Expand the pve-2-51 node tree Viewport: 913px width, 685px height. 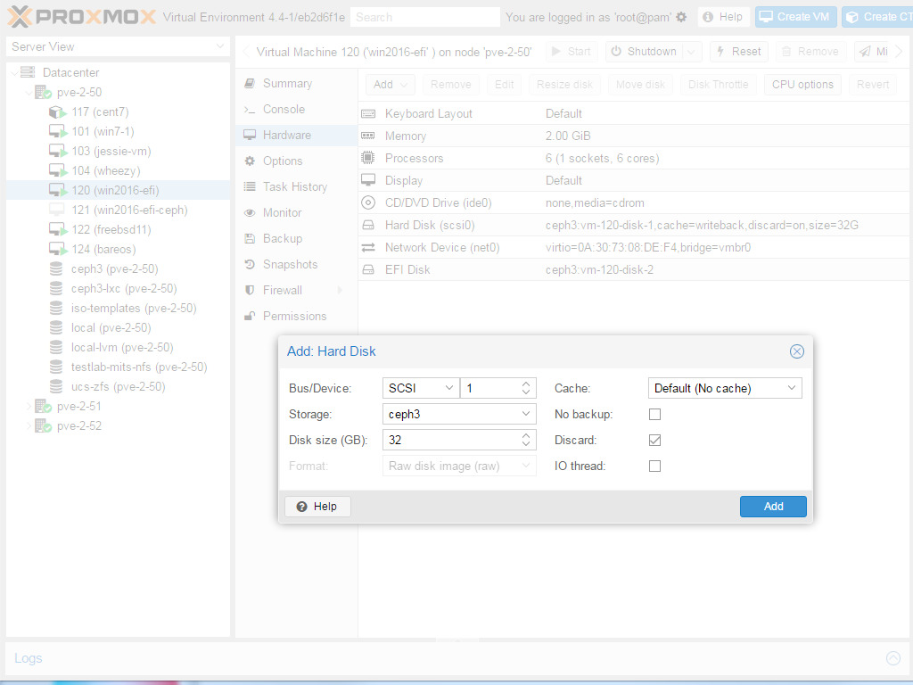click(x=28, y=406)
